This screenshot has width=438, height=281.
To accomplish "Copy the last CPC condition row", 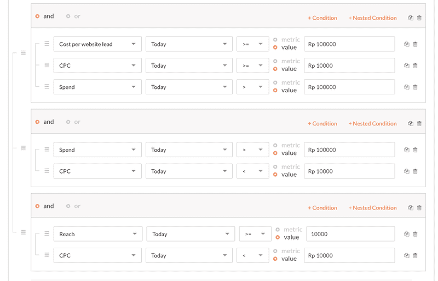I will pyautogui.click(x=406, y=256).
